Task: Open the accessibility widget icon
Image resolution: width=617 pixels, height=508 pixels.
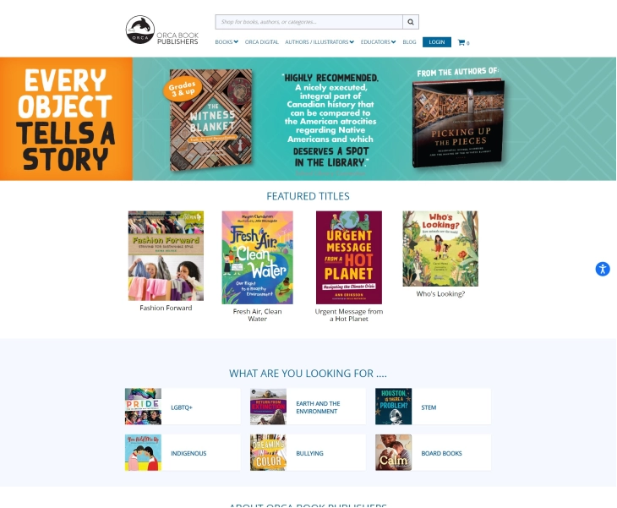Action: coord(603,269)
